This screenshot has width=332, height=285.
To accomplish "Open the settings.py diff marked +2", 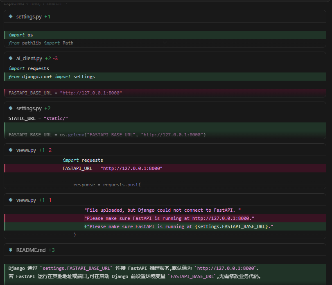I will 29,108.
